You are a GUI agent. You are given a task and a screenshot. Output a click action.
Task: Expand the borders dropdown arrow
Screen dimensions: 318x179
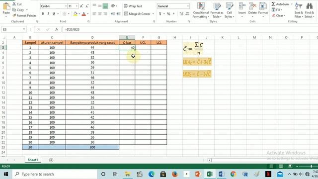pyautogui.click(x=69, y=14)
